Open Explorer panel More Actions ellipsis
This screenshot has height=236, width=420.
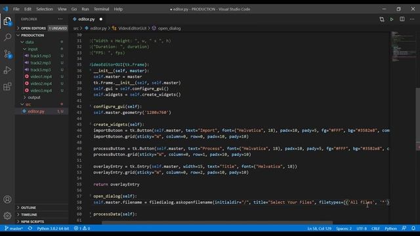pyautogui.click(x=60, y=19)
